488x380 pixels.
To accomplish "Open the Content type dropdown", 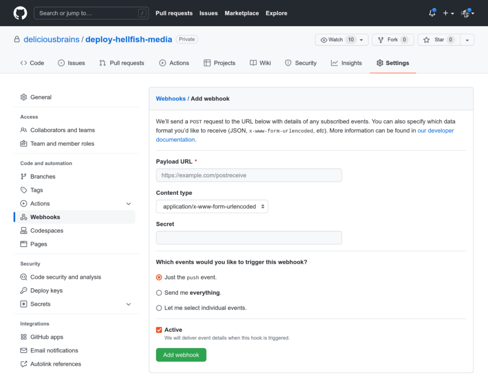I will [x=212, y=206].
